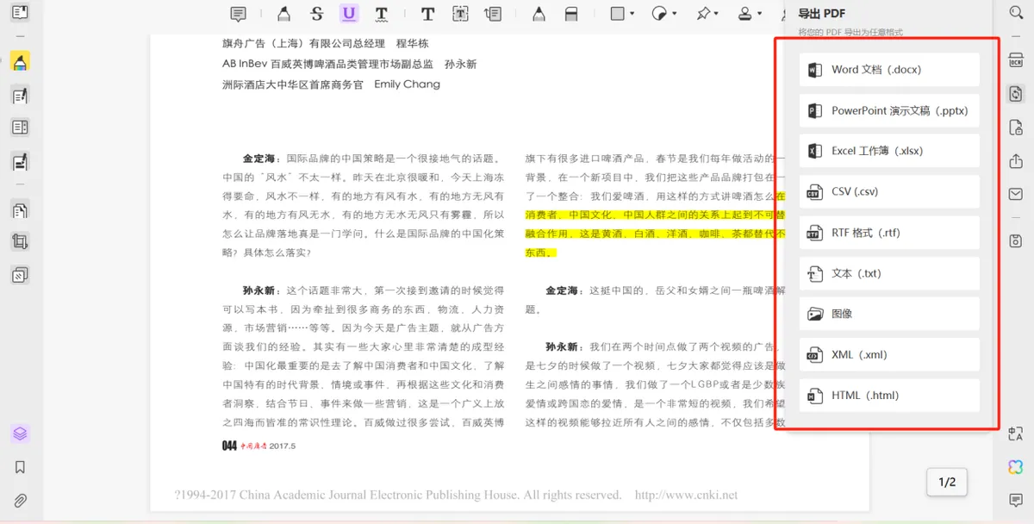The width and height of the screenshot is (1034, 524).
Task: Toggle the Export PDF panel icon
Action: pos(1015,94)
